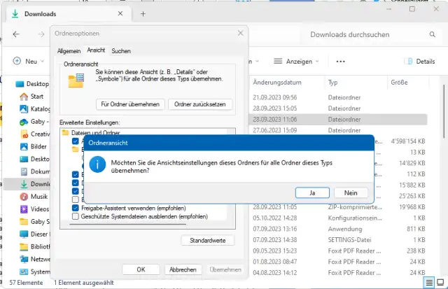The height and width of the screenshot is (289, 448).
Task: Open Katalog item in navigation pane
Action: [34, 108]
